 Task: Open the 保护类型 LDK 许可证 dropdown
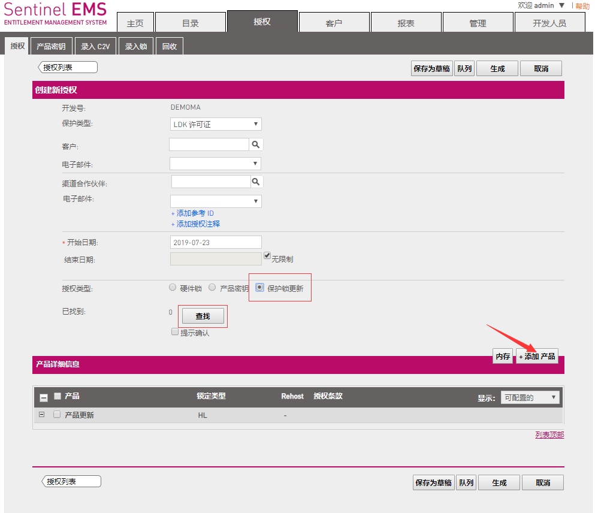(x=216, y=124)
